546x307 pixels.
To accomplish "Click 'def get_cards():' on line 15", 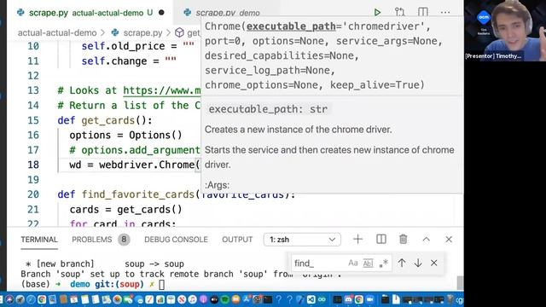I will pos(105,120).
